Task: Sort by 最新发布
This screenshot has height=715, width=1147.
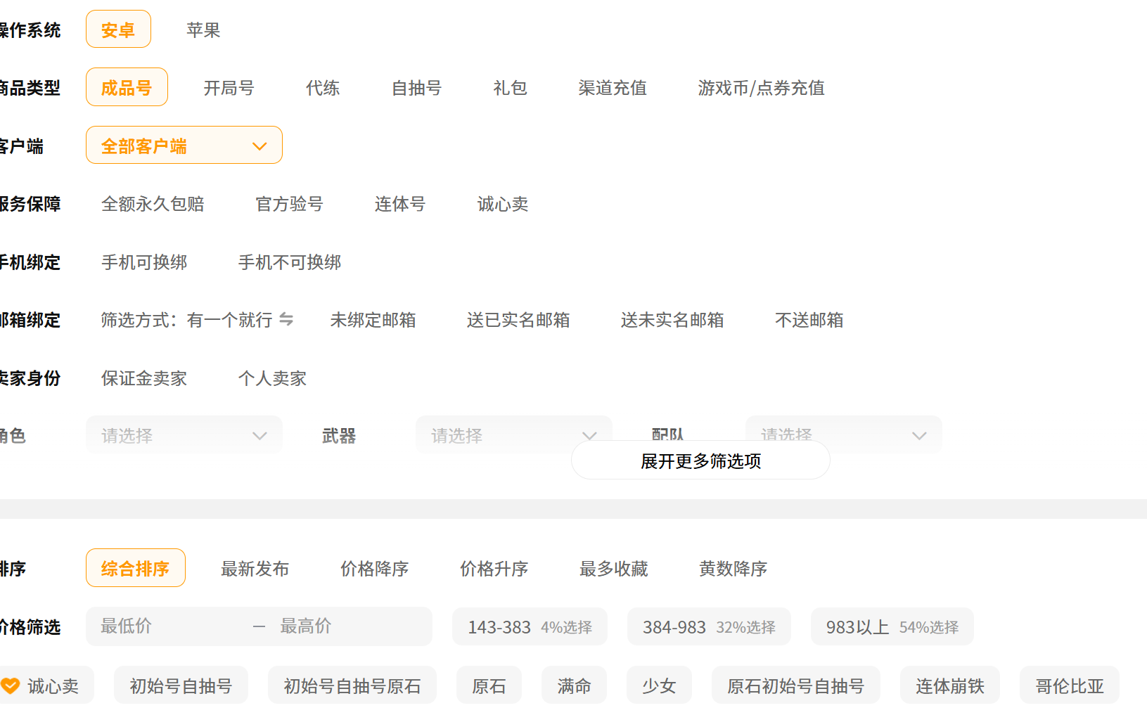Action: [255, 568]
